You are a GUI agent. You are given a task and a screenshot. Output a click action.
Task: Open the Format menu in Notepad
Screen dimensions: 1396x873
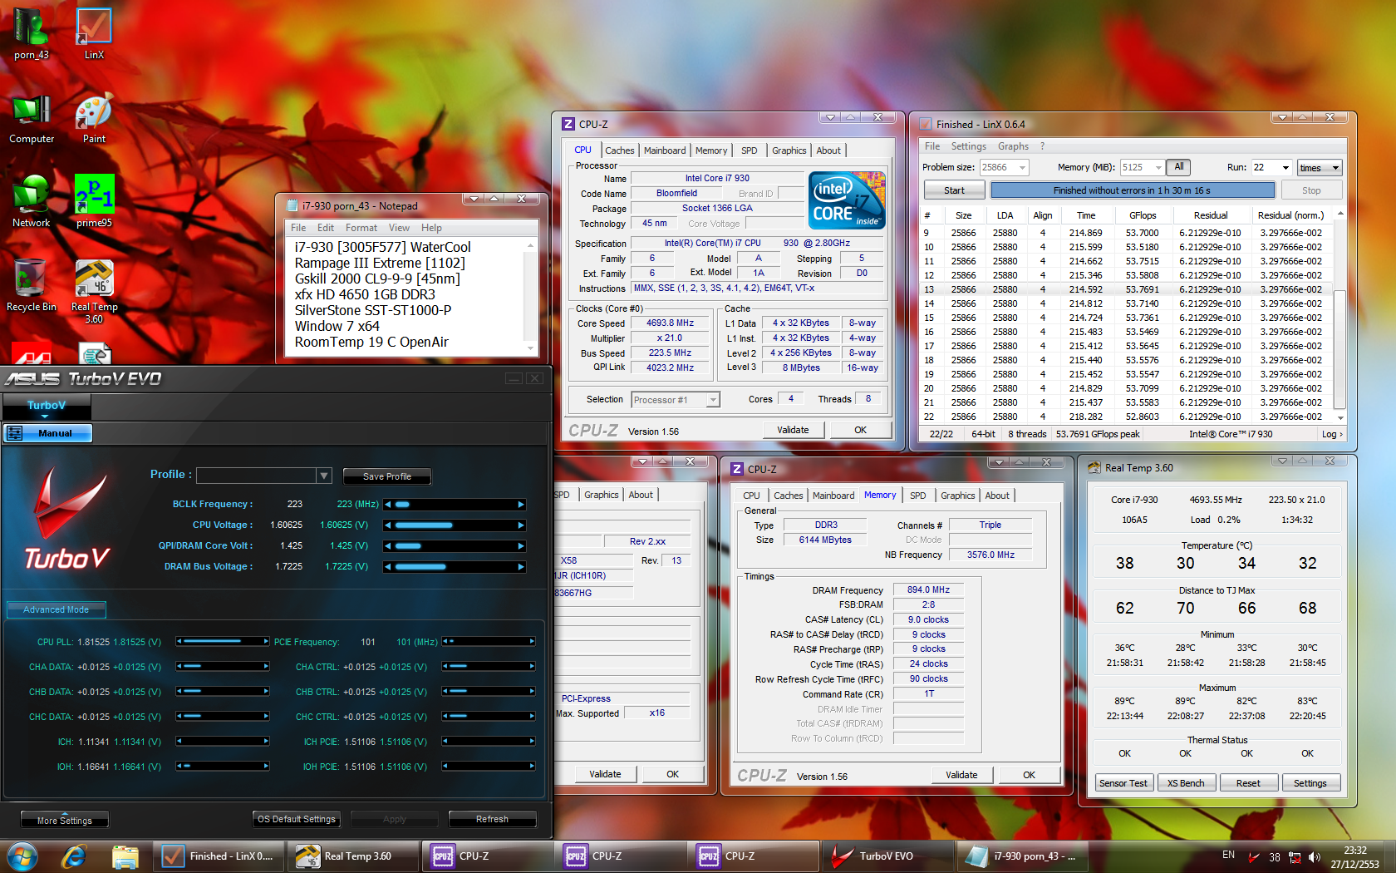pos(361,228)
